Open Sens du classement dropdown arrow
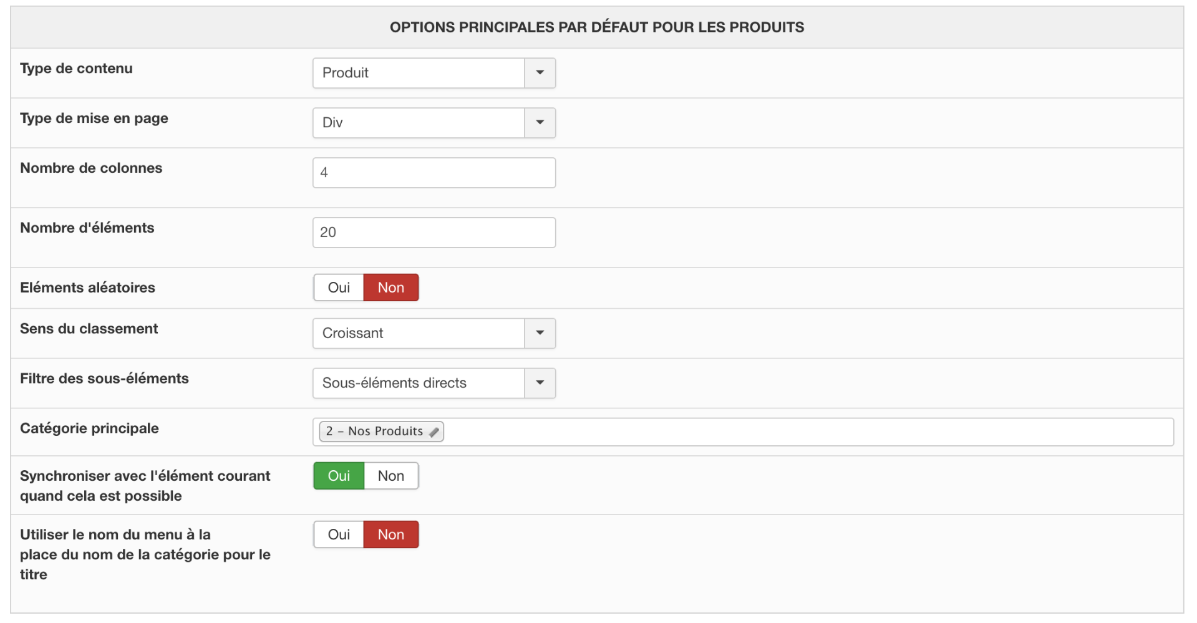The width and height of the screenshot is (1197, 623). point(540,333)
